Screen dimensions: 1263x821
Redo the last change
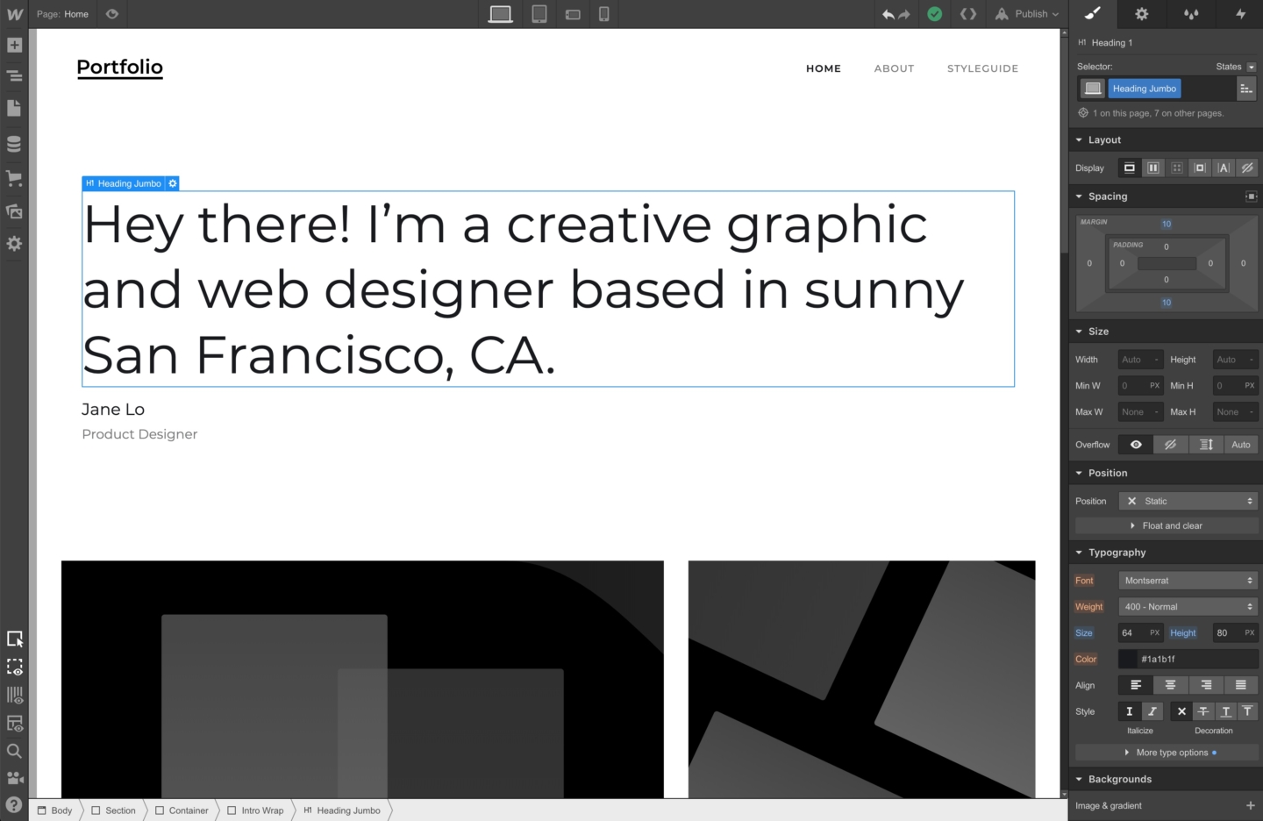coord(904,14)
